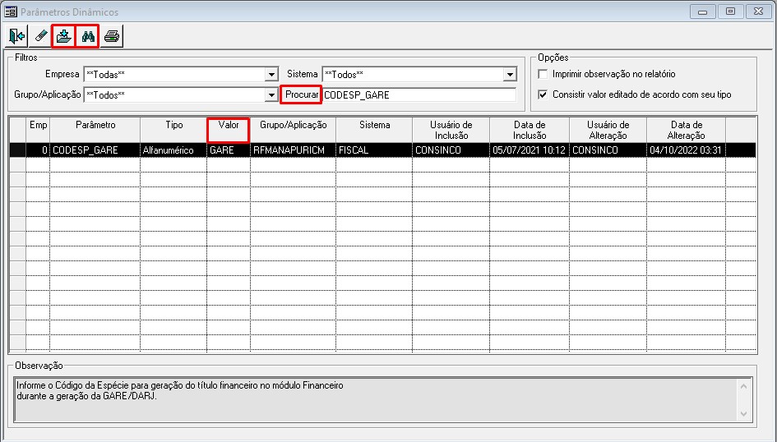The height and width of the screenshot is (442, 777).
Task: Click the GARE value cell
Action: tap(229, 150)
